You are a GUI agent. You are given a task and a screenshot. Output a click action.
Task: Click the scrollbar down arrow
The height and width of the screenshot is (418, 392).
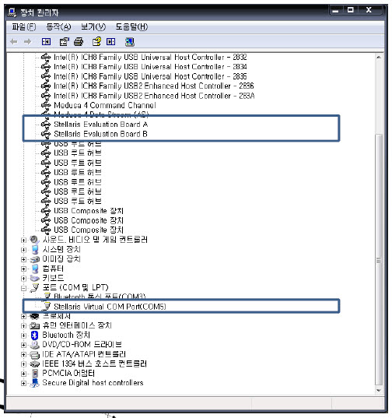click(x=379, y=391)
